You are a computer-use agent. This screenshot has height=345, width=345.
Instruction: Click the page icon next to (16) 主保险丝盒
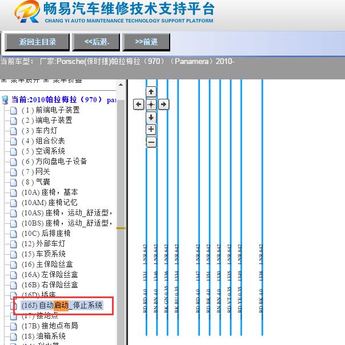coord(13,264)
